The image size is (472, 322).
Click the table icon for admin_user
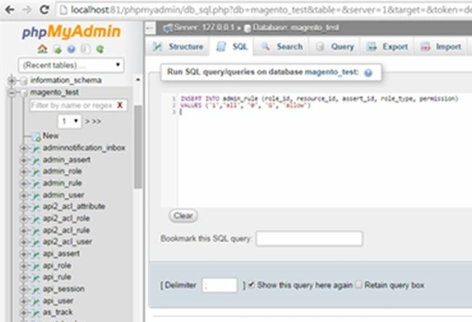pos(36,196)
